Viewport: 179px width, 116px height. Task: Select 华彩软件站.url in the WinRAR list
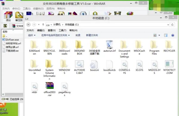point(12,43)
